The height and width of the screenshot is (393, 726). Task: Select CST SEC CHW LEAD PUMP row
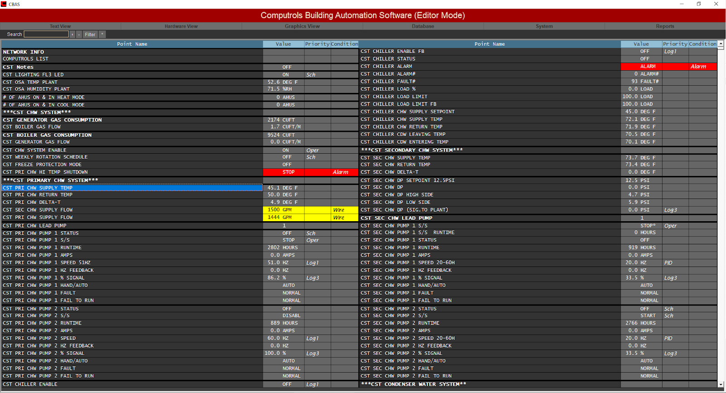point(490,218)
